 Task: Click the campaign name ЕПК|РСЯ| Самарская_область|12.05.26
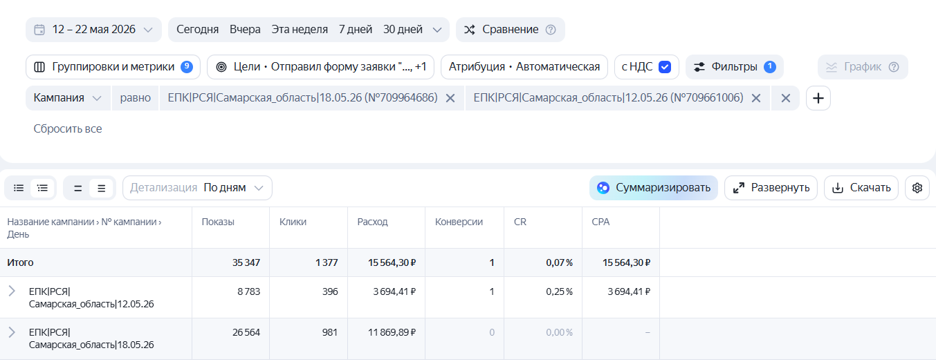pos(91,298)
